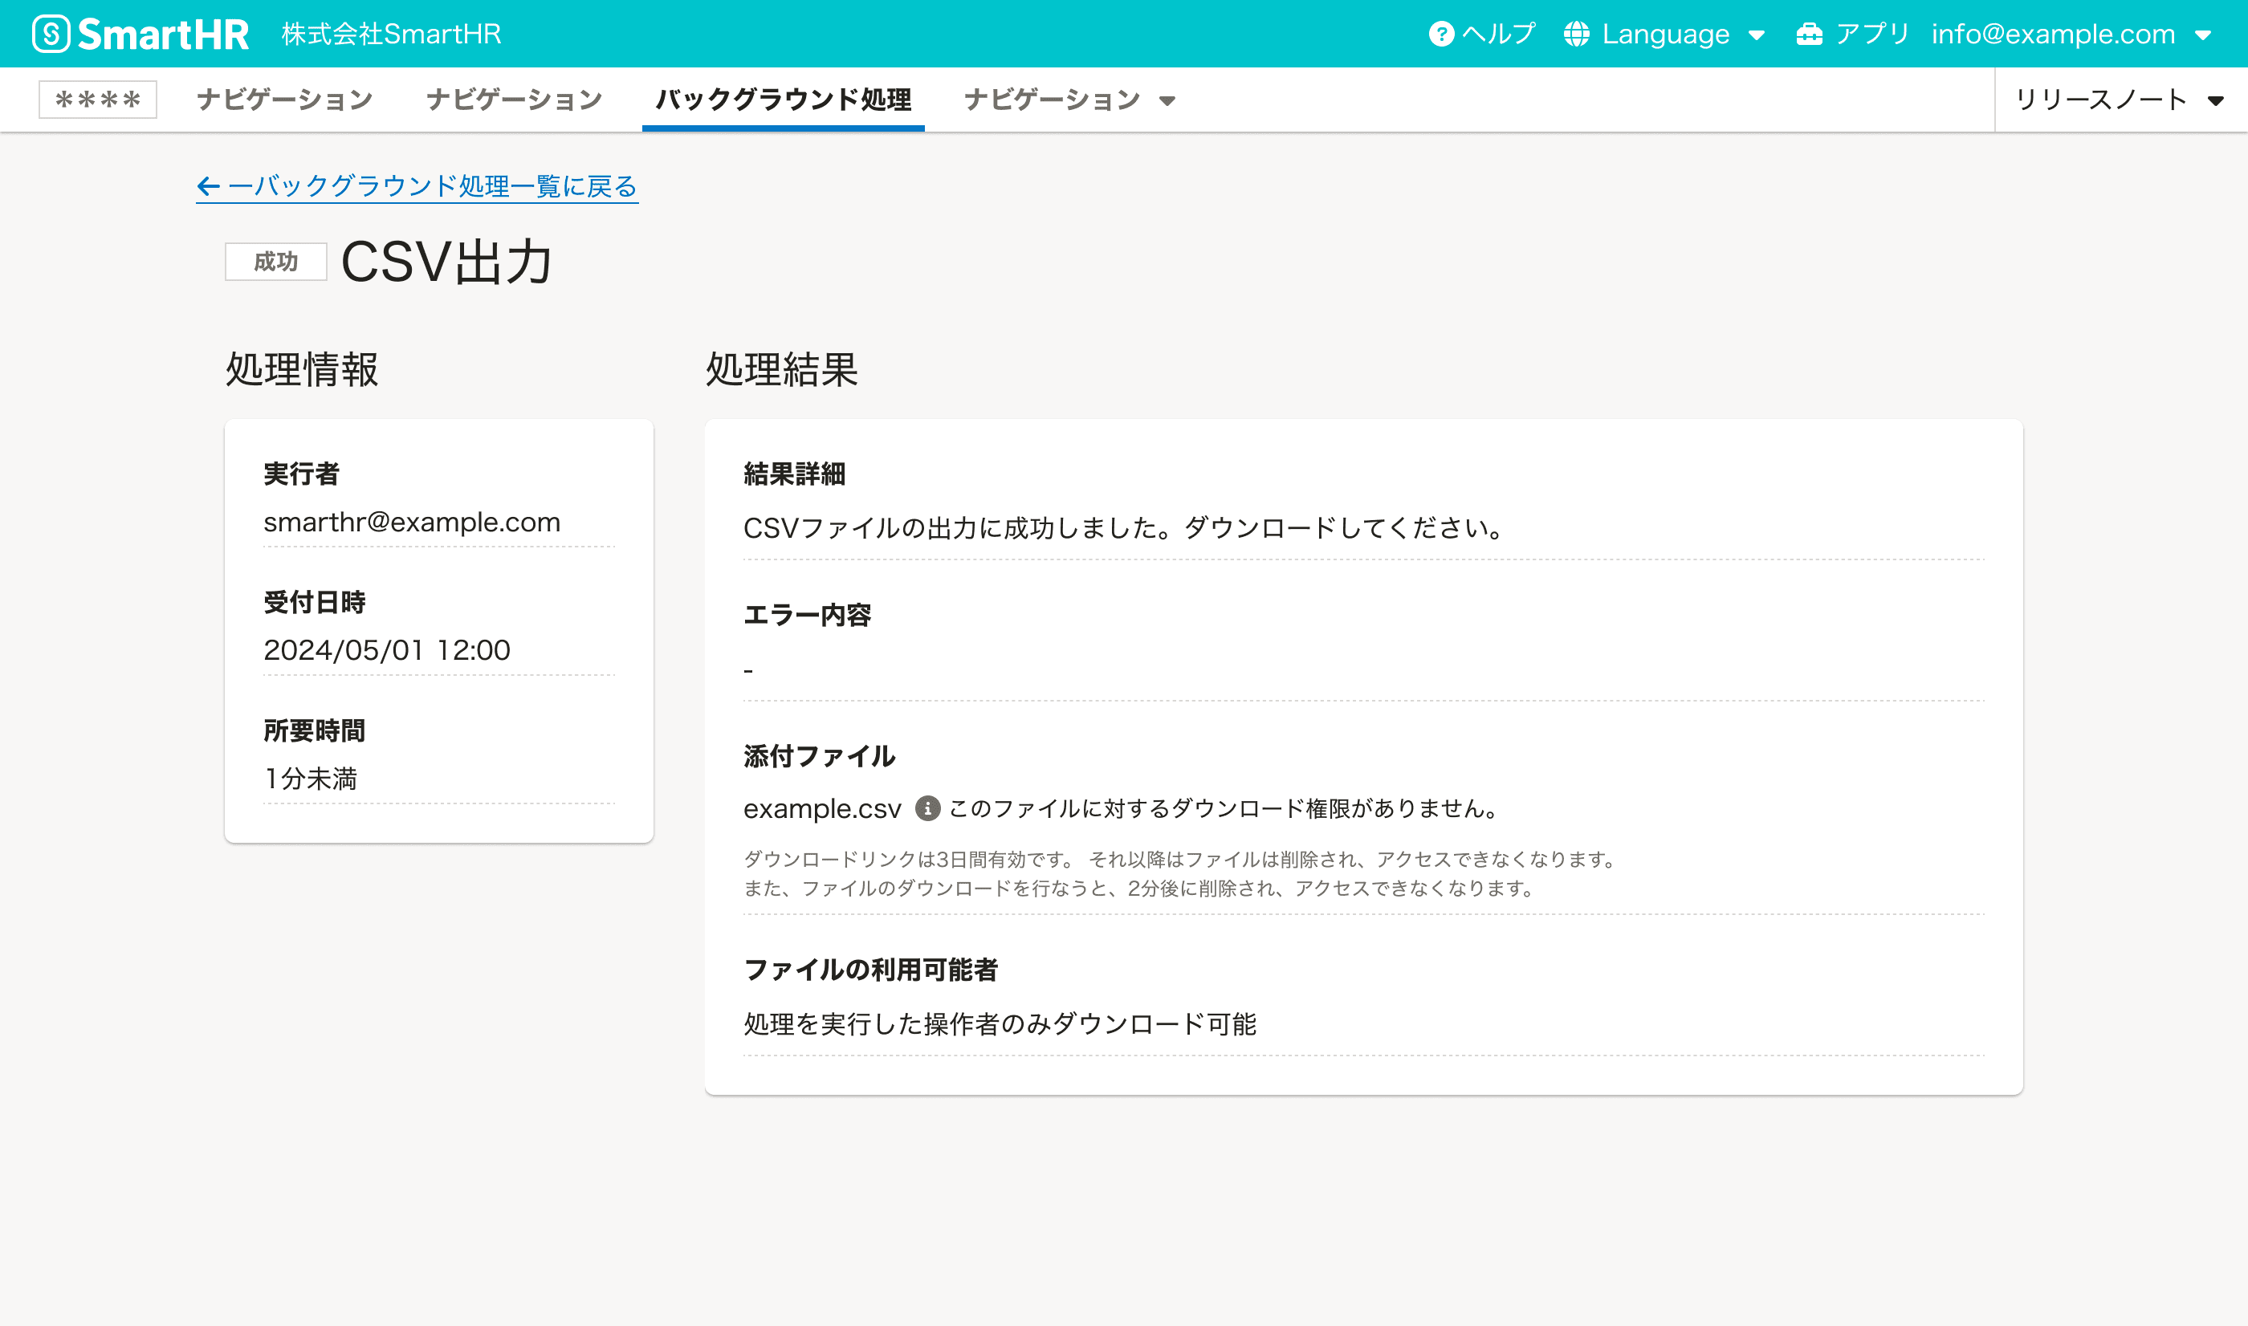Click info icon beside example.csv
2248x1326 pixels.
(927, 807)
